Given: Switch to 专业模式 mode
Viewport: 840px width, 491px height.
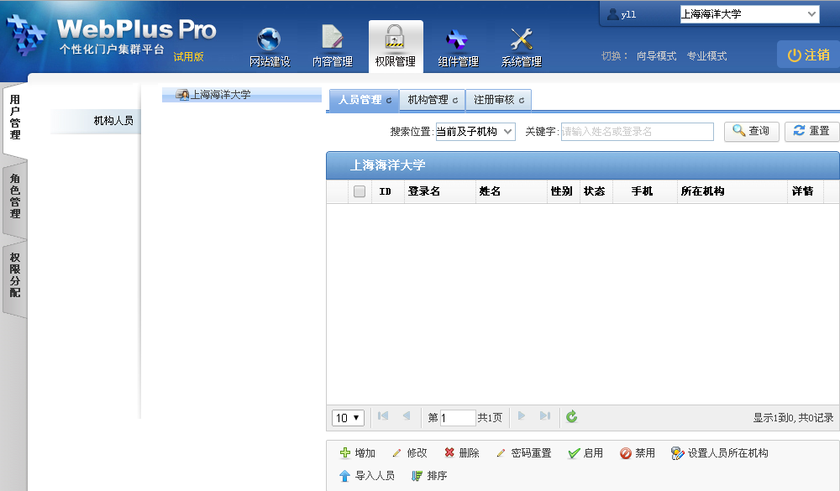Looking at the screenshot, I should [706, 56].
